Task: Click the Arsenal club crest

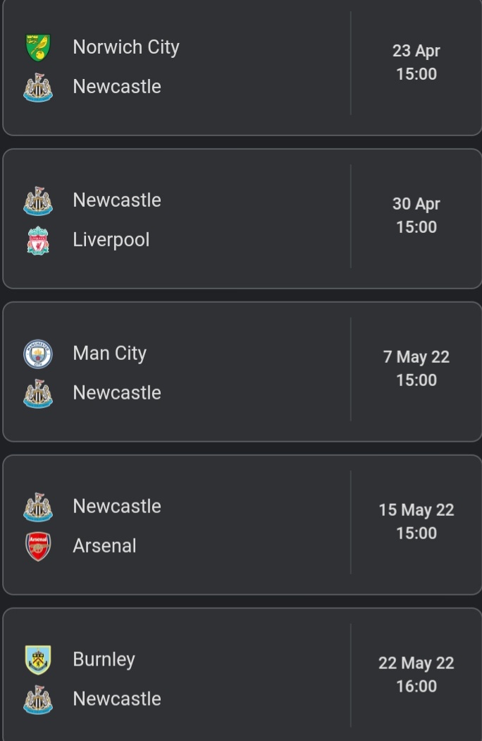Action: 38,546
